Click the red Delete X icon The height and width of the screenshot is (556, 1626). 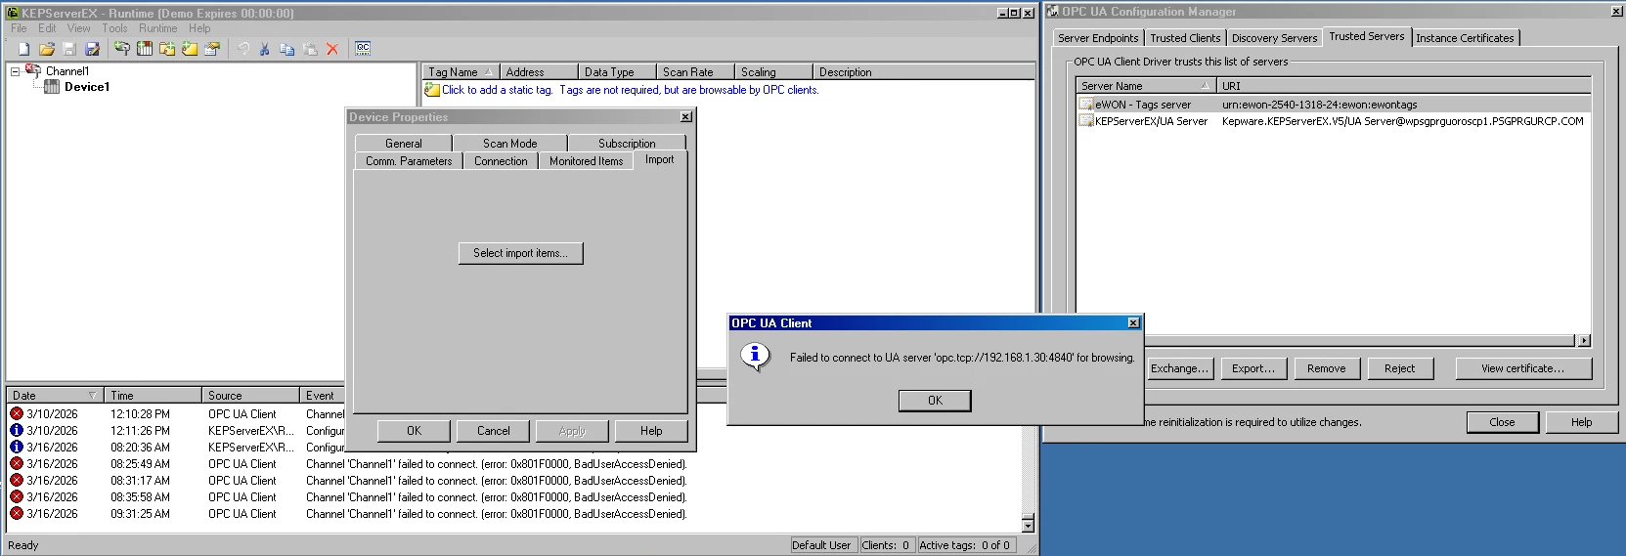[x=332, y=49]
